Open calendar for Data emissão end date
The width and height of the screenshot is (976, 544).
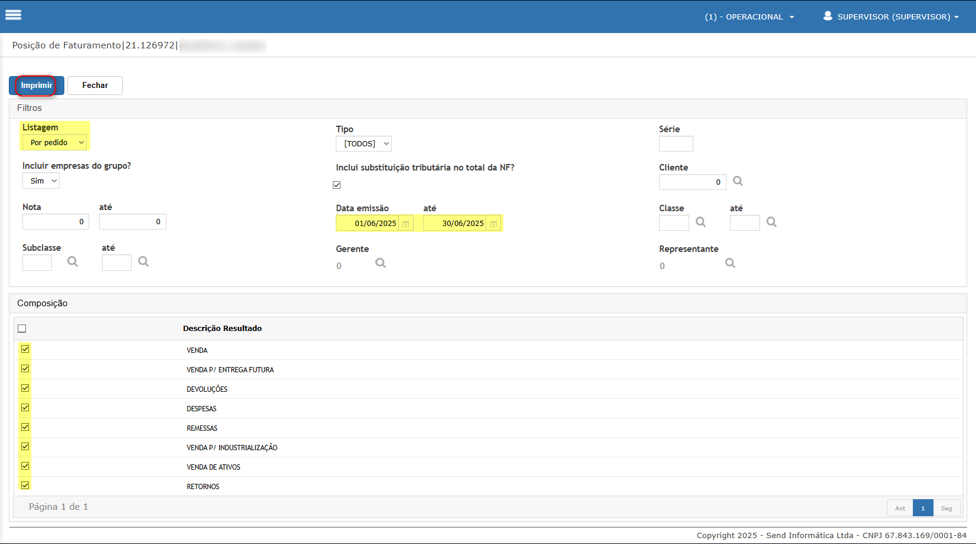pyautogui.click(x=494, y=224)
